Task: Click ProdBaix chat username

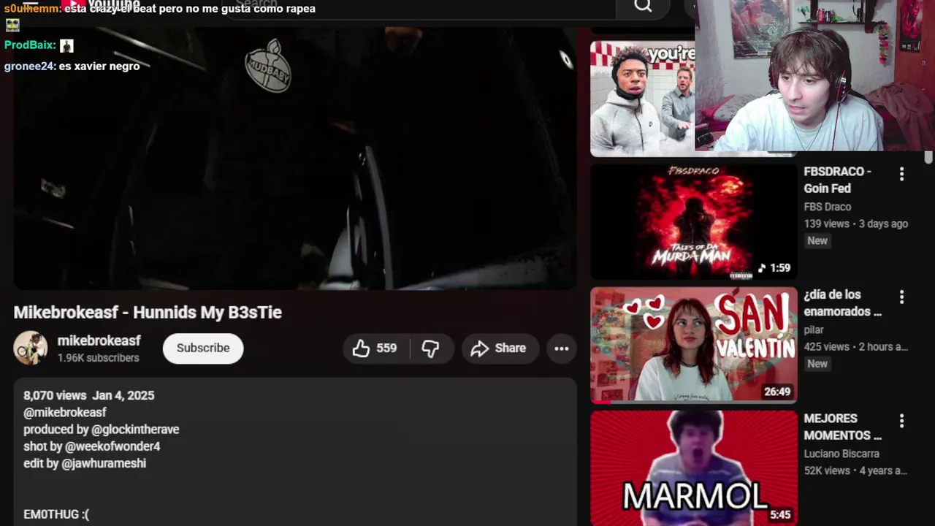Action: tap(29, 45)
